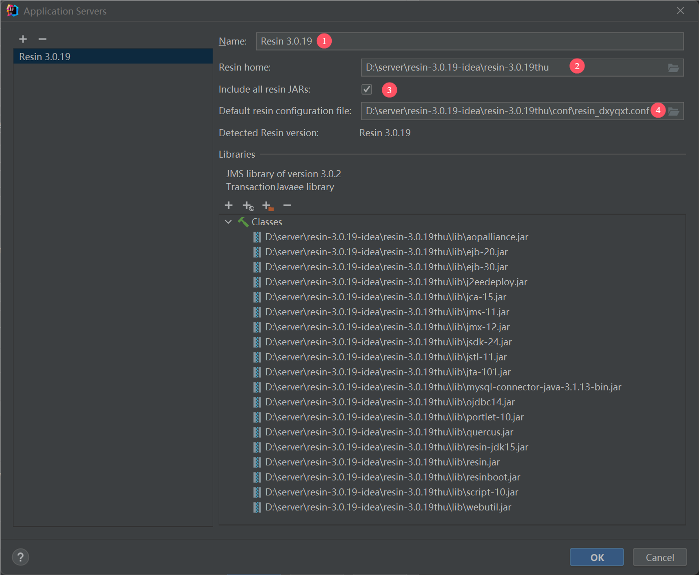
Task: Add a new library class entry
Action: point(229,205)
